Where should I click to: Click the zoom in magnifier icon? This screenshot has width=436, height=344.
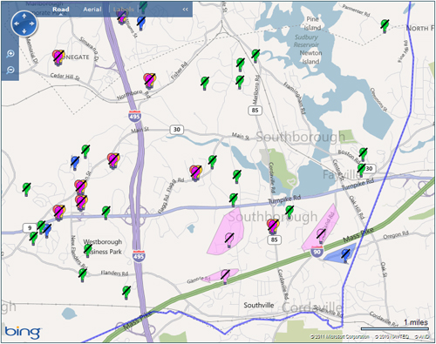point(10,54)
